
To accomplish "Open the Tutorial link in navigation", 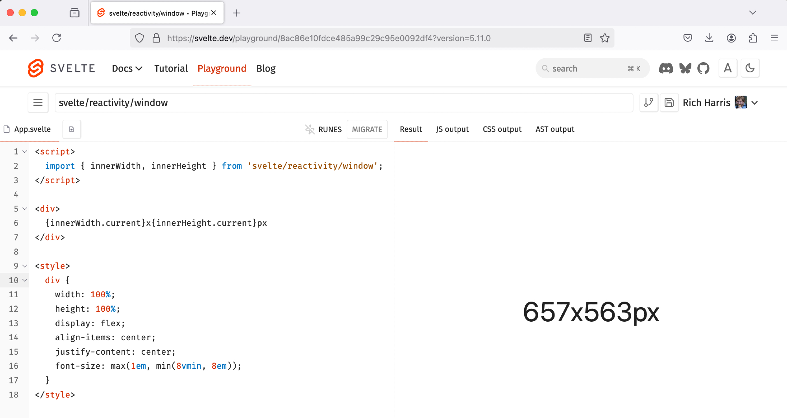I will 171,68.
